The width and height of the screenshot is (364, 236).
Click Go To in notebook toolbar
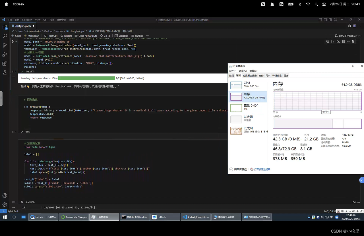coord(105,36)
